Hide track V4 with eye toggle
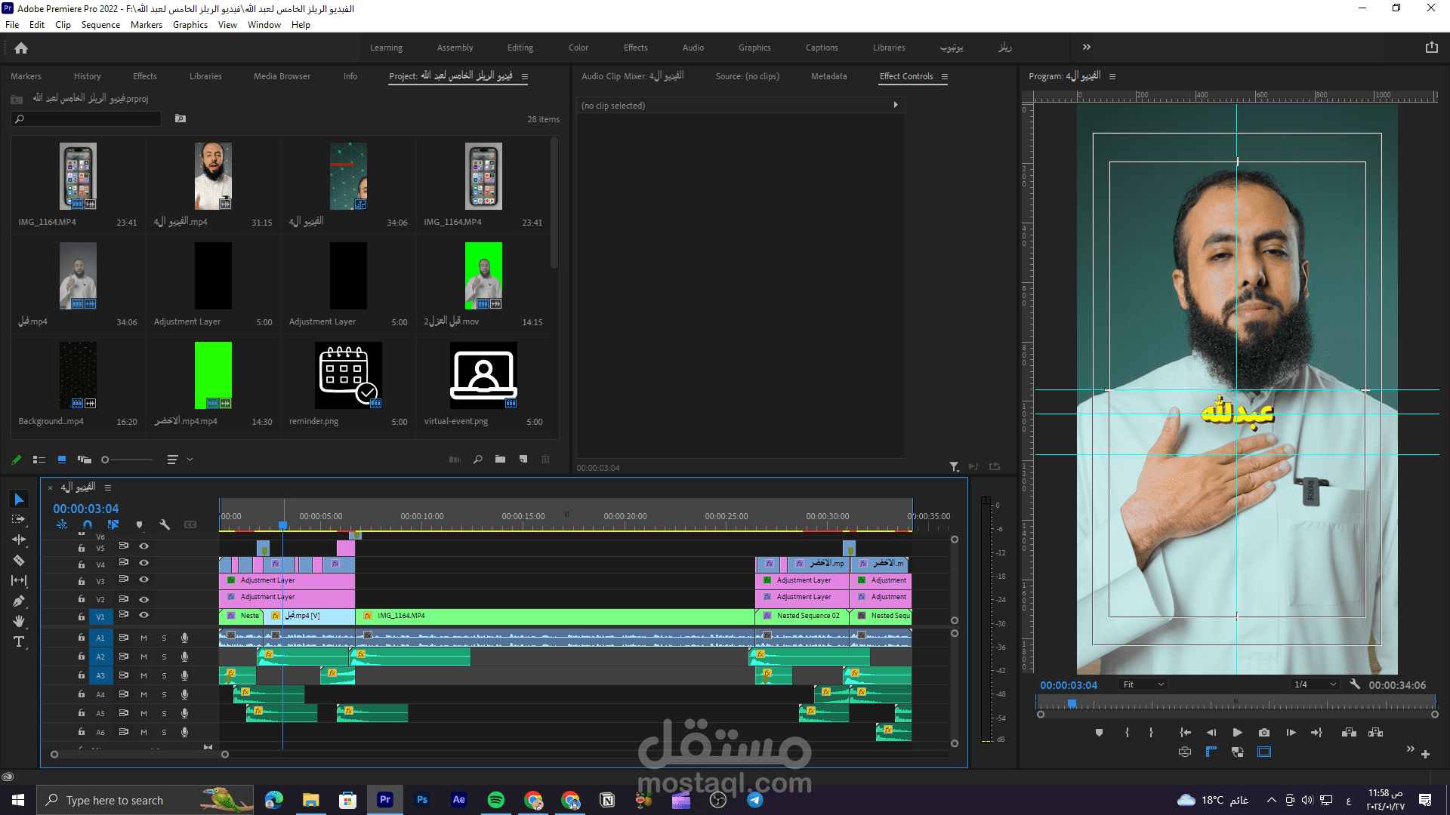1450x815 pixels. [143, 563]
